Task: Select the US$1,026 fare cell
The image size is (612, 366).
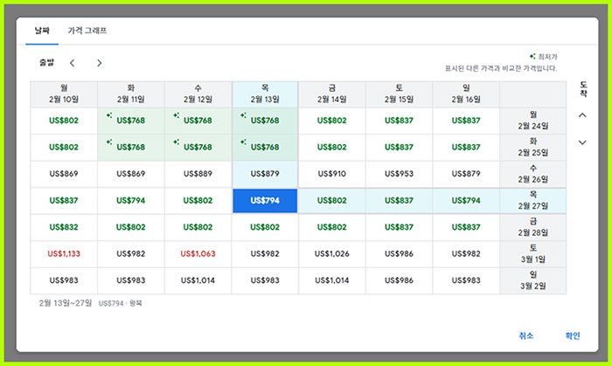Action: click(x=331, y=253)
